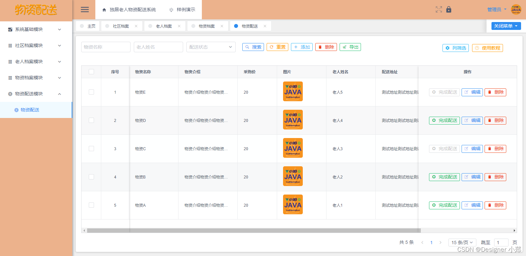Screen dimensions: 526x256
Task: Tick checkbox for row 物资E
Action: pos(91,92)
